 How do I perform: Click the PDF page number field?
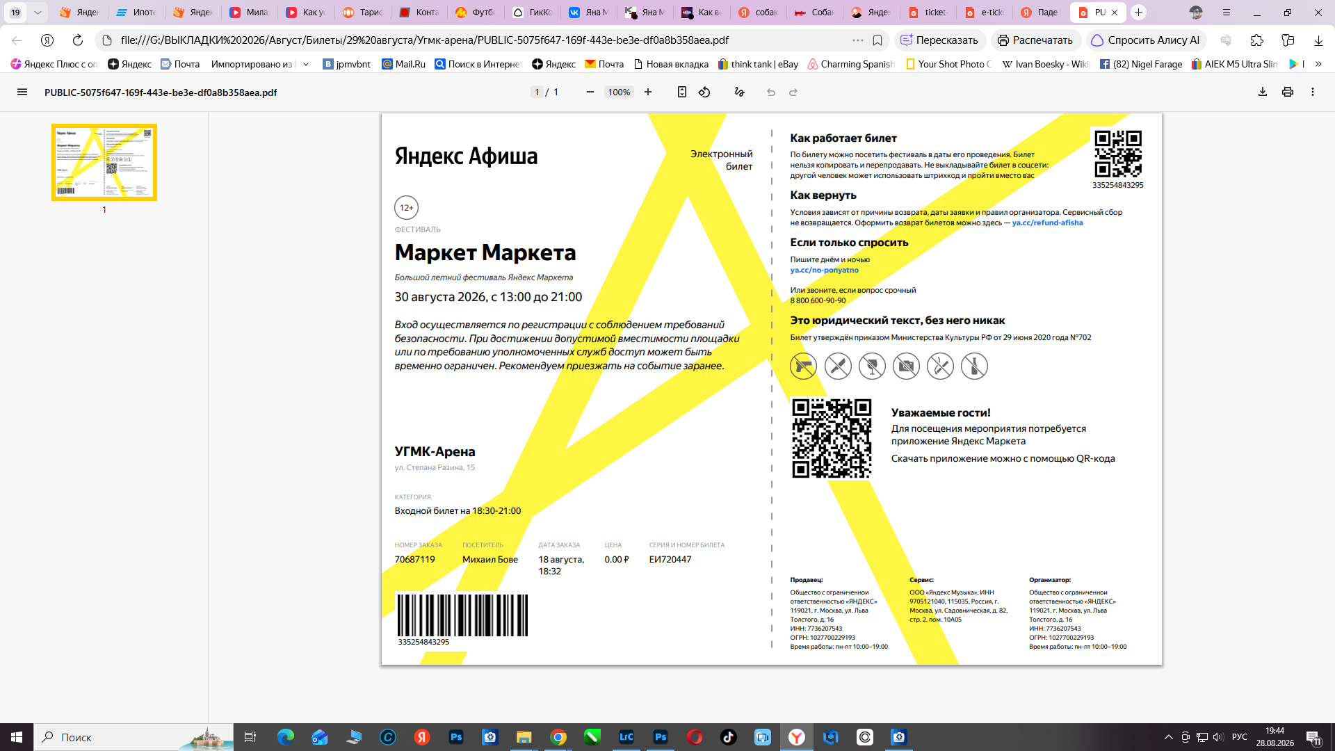tap(537, 92)
